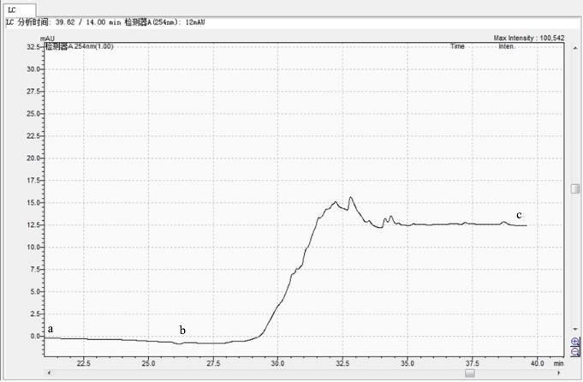Click the Max Intensity readout
This screenshot has width=583, height=382.
point(529,39)
